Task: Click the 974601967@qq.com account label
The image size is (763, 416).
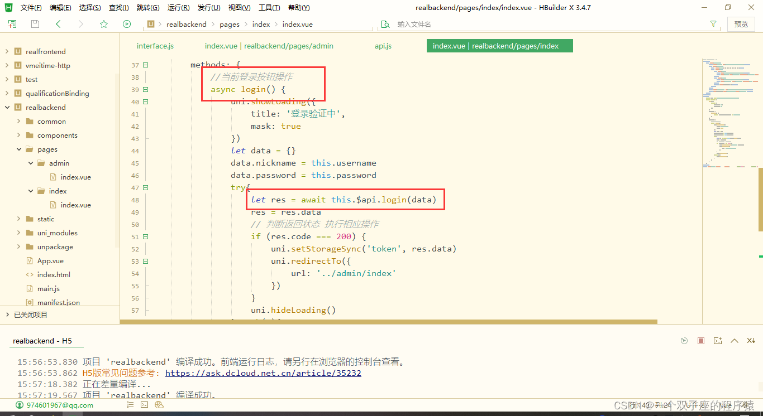Action: click(60, 405)
